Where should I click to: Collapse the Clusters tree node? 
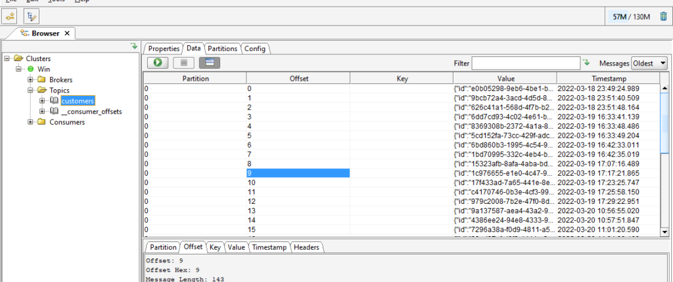tap(7, 58)
